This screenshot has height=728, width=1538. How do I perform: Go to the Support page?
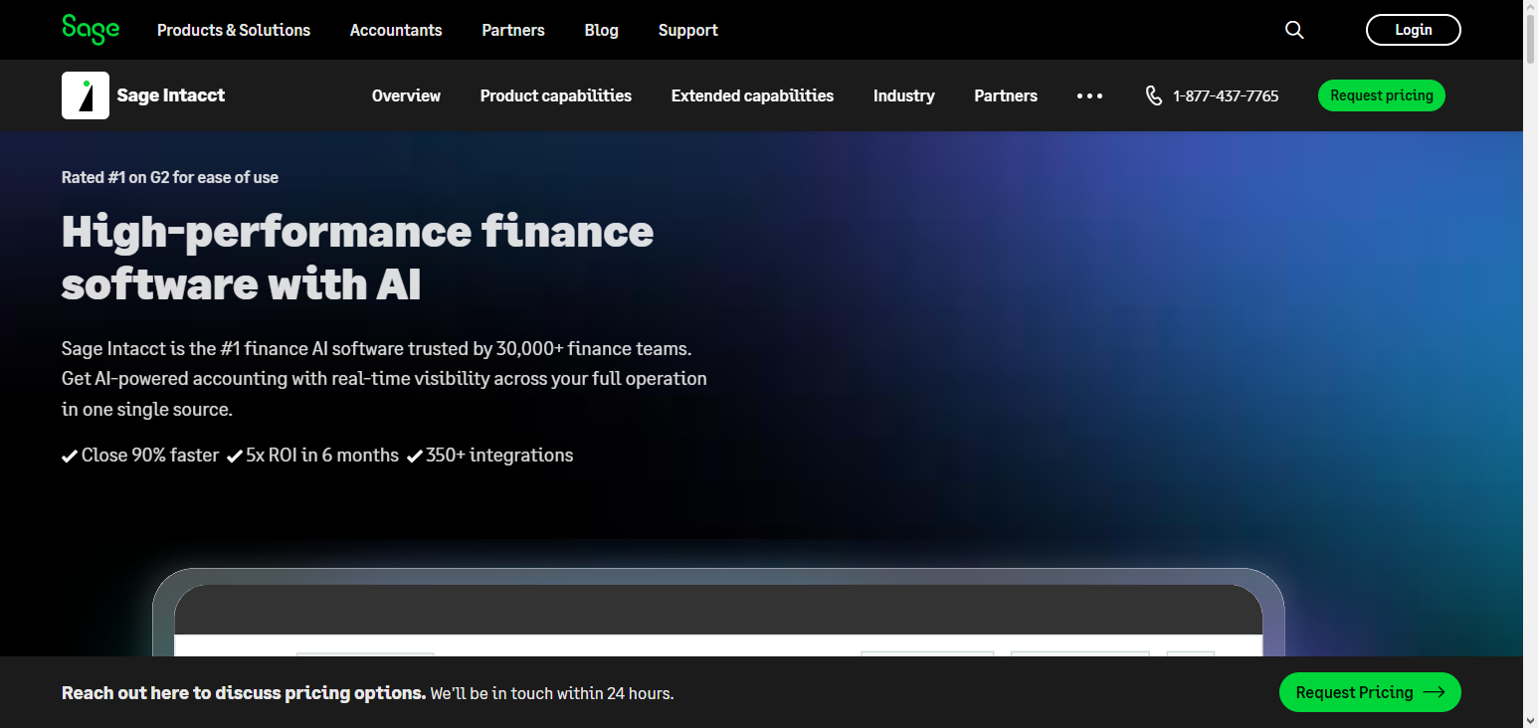click(x=687, y=30)
